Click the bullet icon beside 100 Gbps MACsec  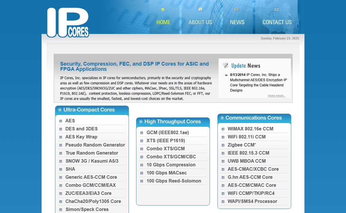(x=142, y=173)
